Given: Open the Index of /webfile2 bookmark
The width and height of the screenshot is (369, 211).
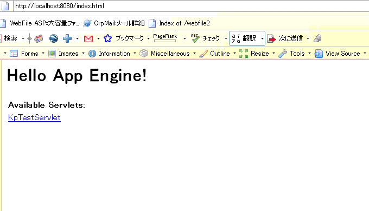Looking at the screenshot, I should (x=184, y=23).
